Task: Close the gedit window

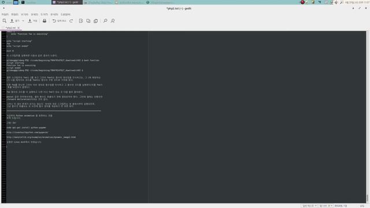Action: (x=366, y=8)
